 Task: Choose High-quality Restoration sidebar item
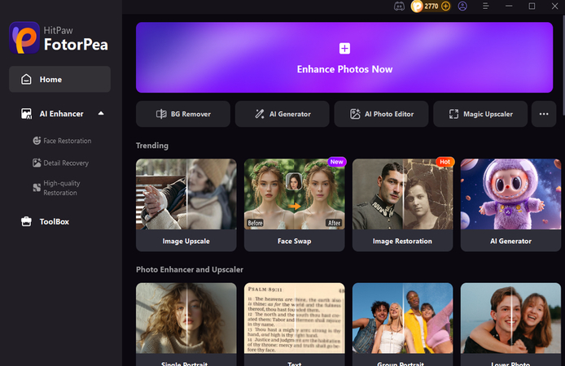pos(56,188)
